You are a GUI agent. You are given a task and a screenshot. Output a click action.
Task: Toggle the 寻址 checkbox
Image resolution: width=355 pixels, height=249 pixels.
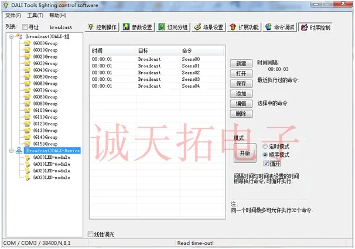click(25, 27)
